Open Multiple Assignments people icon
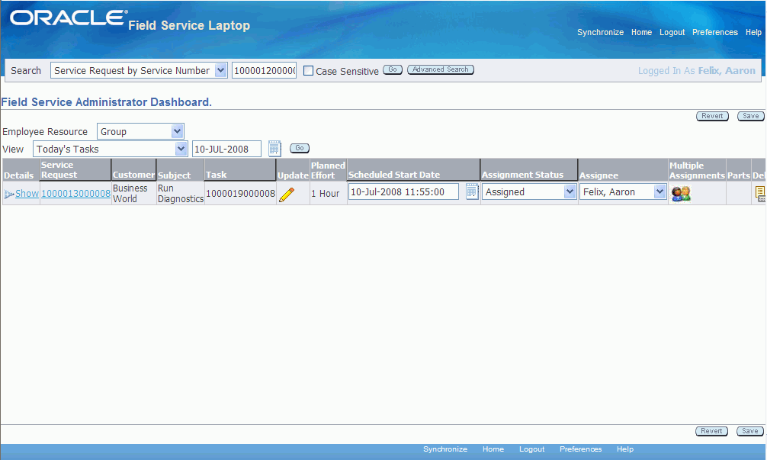This screenshot has width=767, height=460. pos(681,194)
